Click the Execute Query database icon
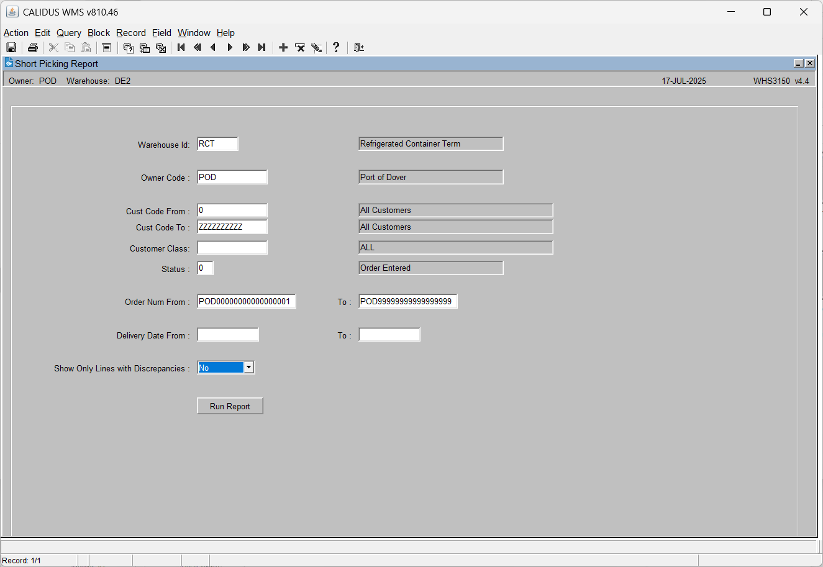The width and height of the screenshot is (823, 567). click(145, 47)
